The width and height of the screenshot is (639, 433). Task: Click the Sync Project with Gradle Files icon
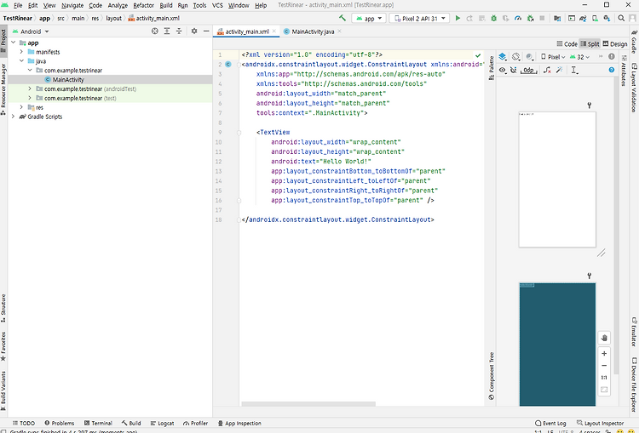(583, 19)
